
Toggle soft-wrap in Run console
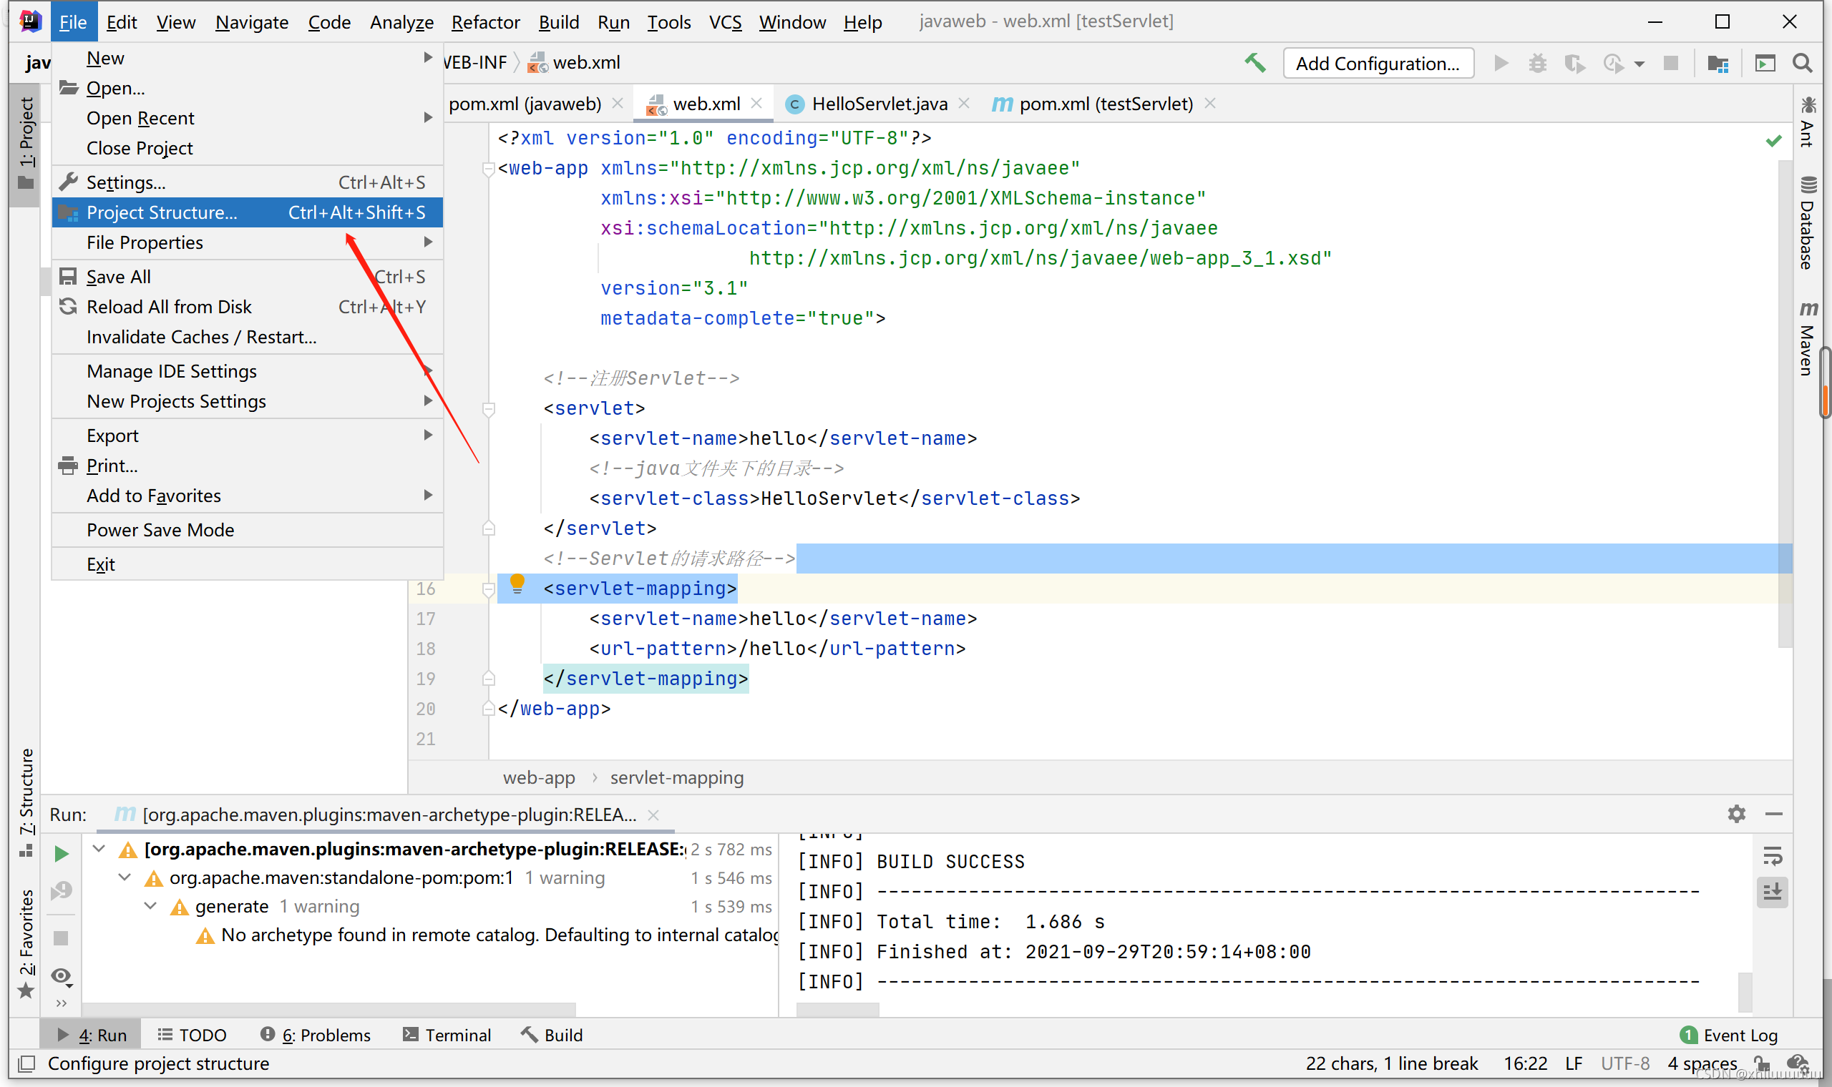point(1772,855)
